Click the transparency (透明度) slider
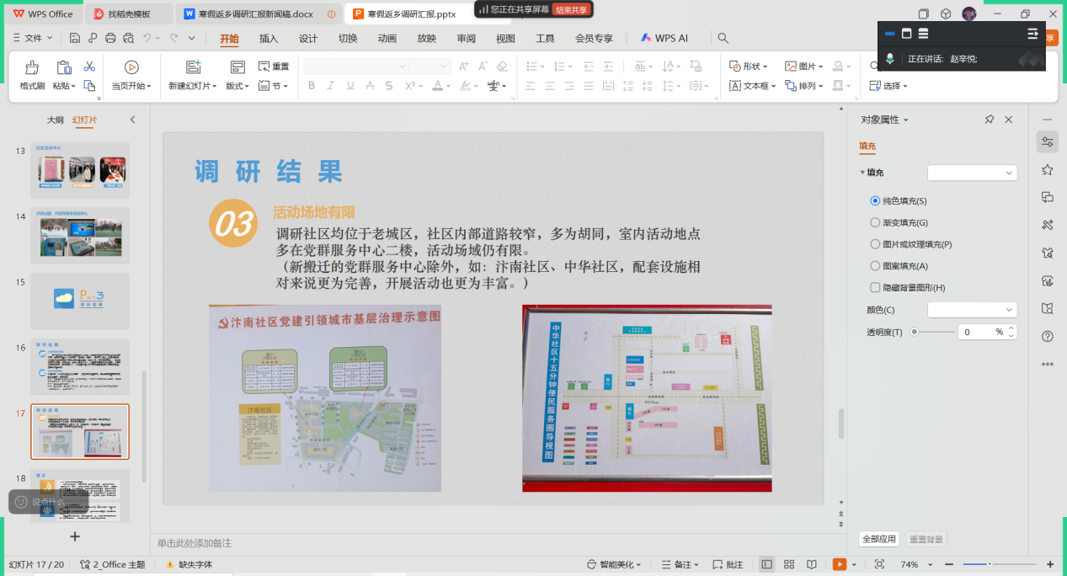The image size is (1067, 576). (x=933, y=332)
